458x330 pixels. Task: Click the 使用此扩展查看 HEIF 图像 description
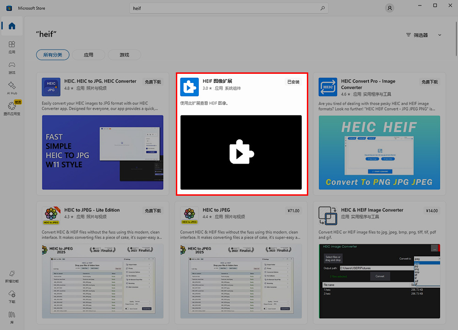[204, 103]
